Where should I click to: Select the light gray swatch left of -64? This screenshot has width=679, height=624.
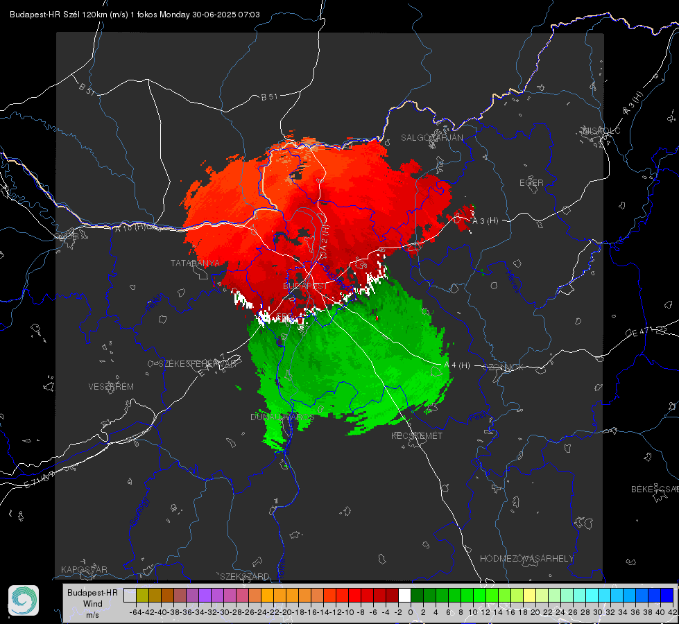point(130,595)
